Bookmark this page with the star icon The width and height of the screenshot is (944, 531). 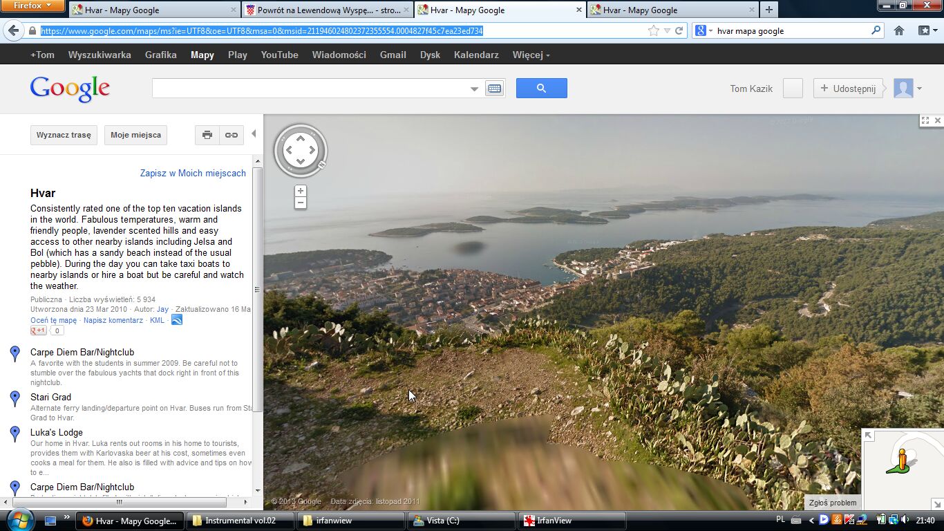coord(653,30)
